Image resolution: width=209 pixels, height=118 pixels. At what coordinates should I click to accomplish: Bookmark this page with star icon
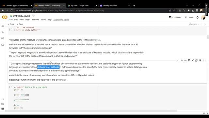coord(174,10)
